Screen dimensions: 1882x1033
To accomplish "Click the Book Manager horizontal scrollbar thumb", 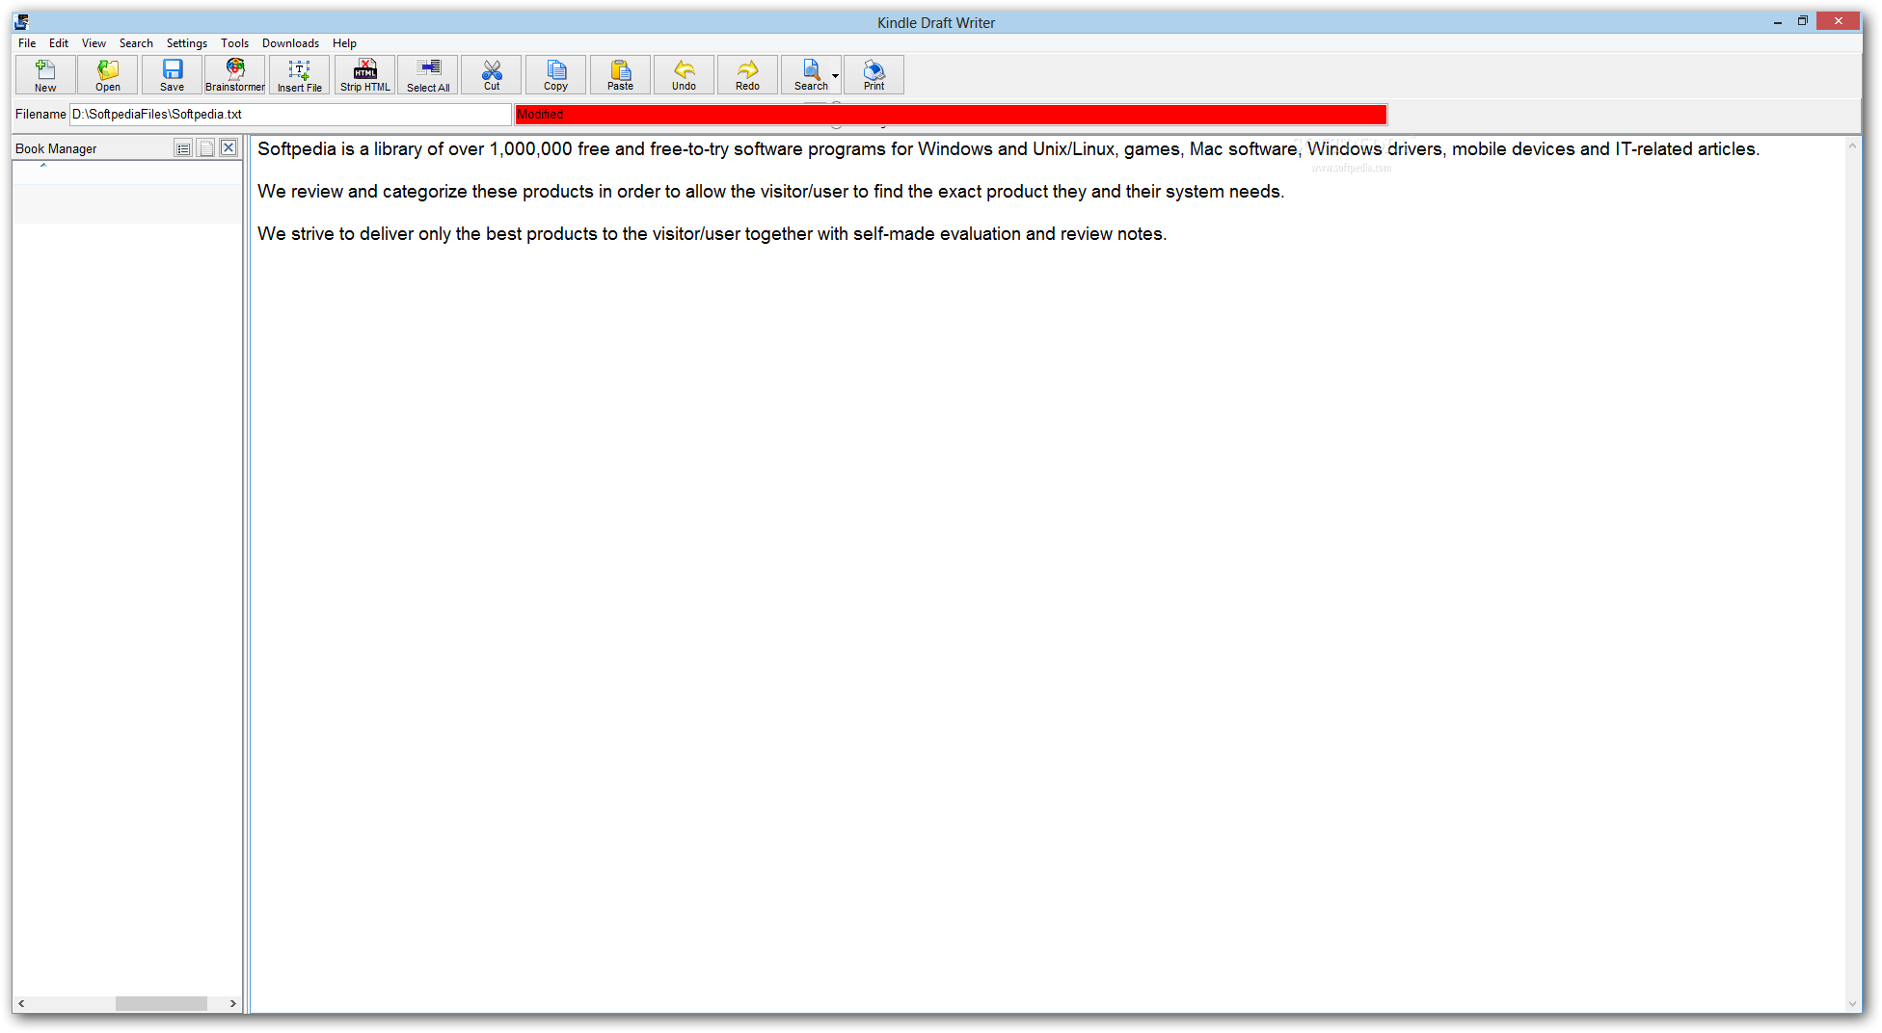I will tap(161, 1003).
